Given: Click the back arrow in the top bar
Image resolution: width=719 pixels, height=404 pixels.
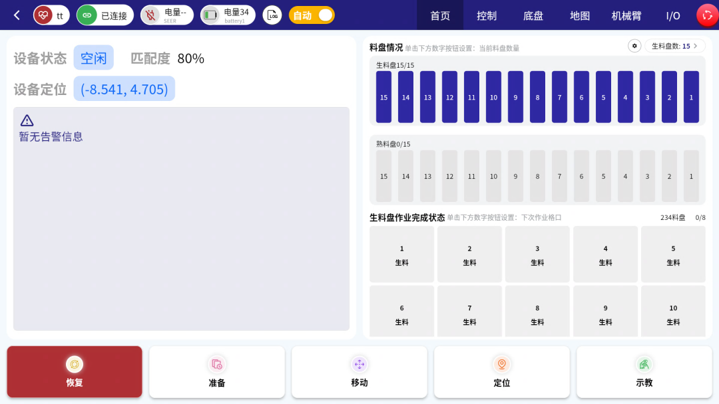Looking at the screenshot, I should point(17,15).
